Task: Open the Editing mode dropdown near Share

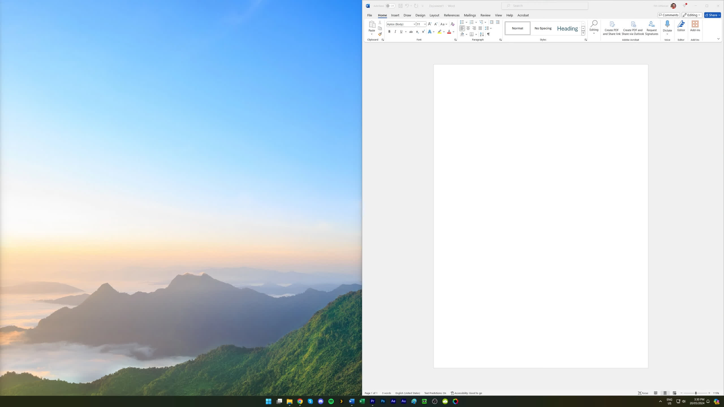Action: [692, 15]
